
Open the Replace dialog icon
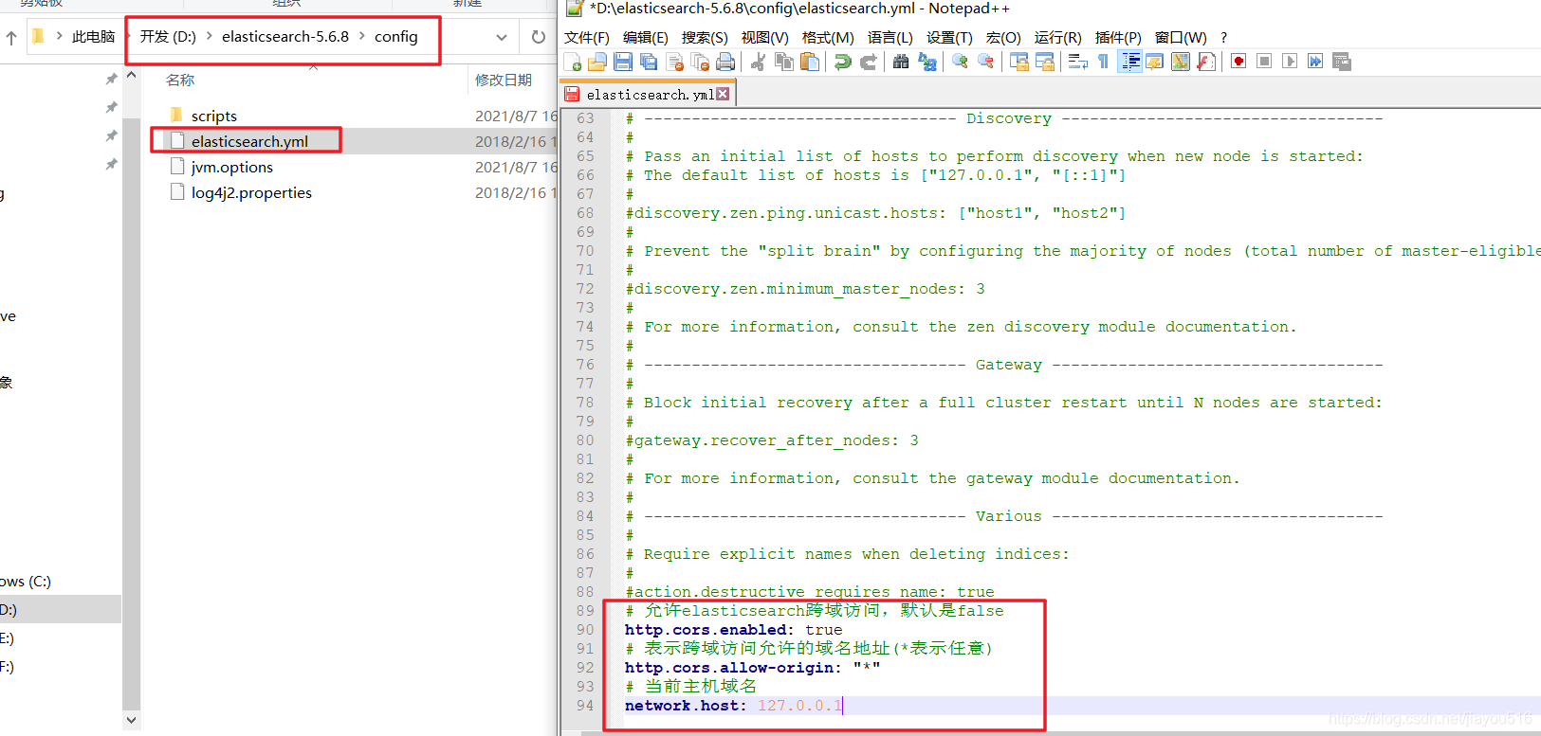tap(926, 62)
